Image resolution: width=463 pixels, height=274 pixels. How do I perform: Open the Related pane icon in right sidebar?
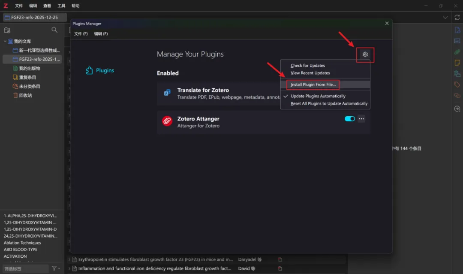[x=457, y=95]
